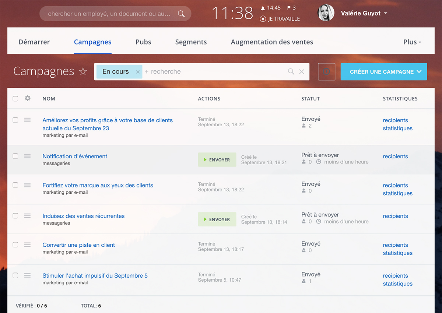Click the stop workday 'Je travaille' icon

[263, 19]
